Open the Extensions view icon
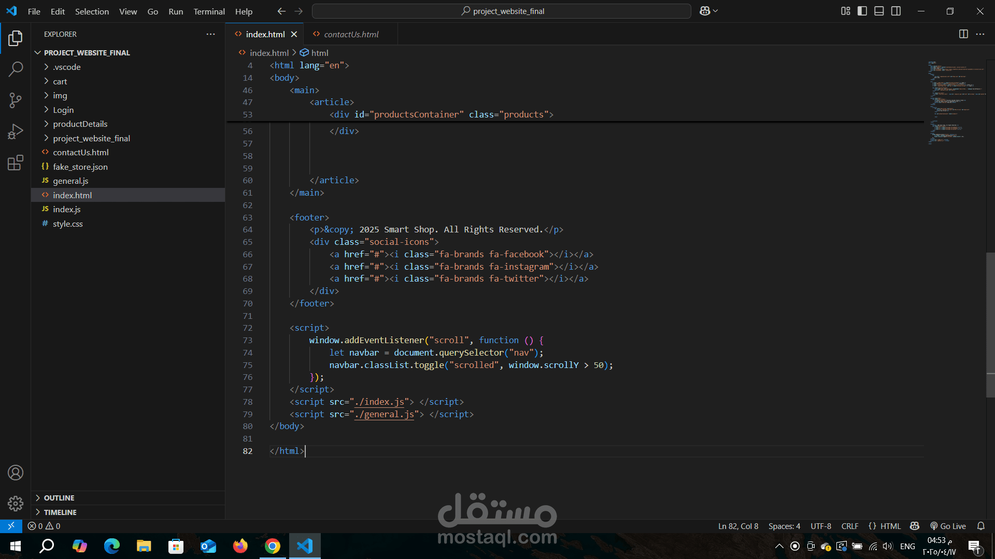 coord(16,163)
